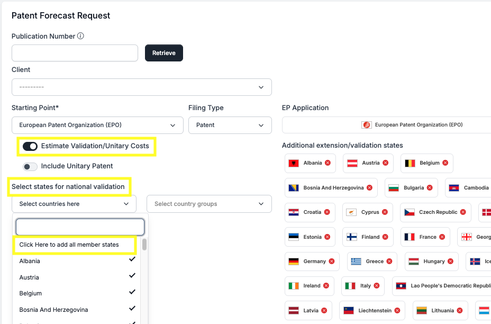This screenshot has width=491, height=324.
Task: Disable Estimate Validation/Unitary Costs toggle
Action: point(30,146)
